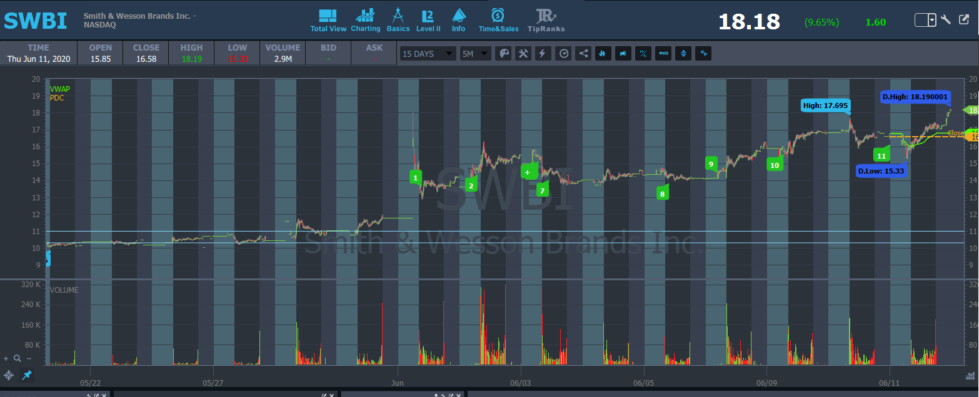
Task: Open widget settings wrench in header
Action: pos(946,19)
